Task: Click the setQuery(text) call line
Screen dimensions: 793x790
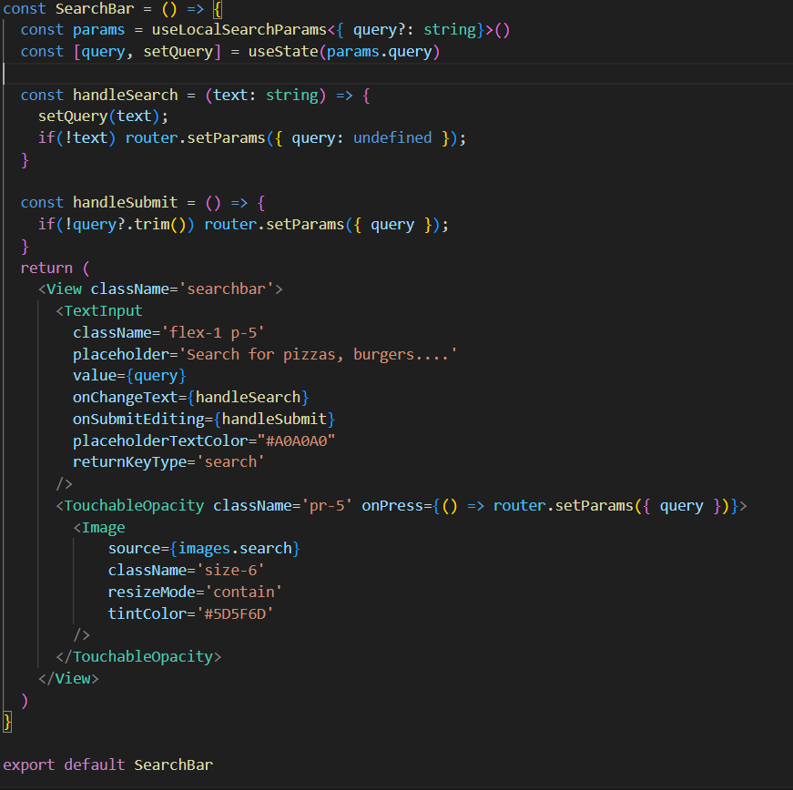Action: pyautogui.click(x=103, y=116)
